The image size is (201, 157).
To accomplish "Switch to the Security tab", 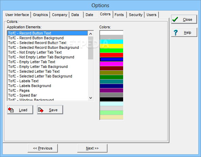I will 136,15.
